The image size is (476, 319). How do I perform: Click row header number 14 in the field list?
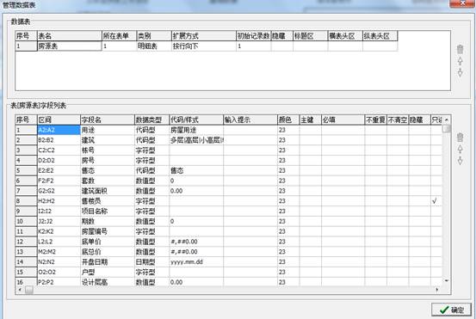26,261
